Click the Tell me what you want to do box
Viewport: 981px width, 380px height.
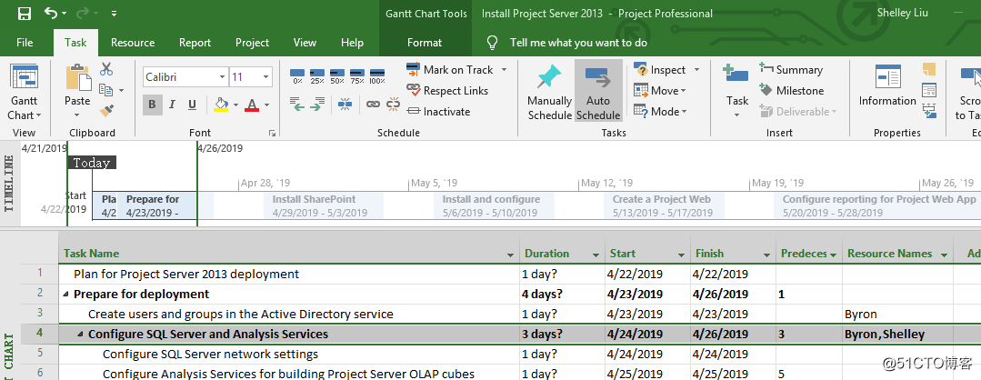(578, 43)
